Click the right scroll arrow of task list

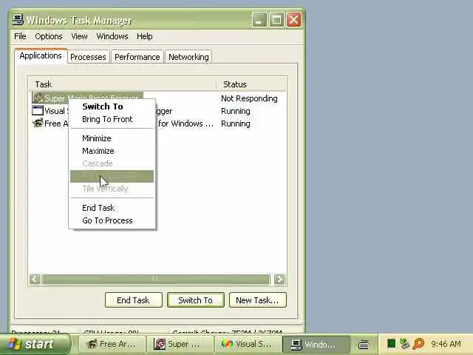(279, 280)
